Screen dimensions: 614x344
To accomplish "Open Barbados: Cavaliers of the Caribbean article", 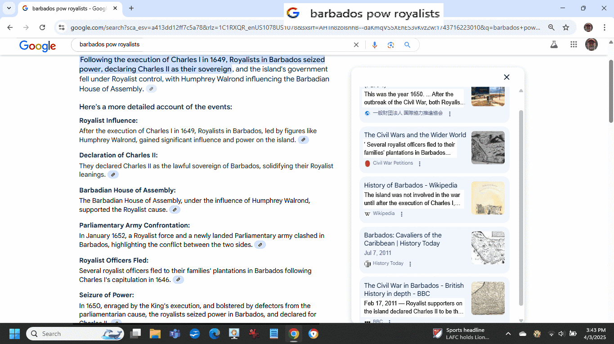I will click(x=403, y=239).
